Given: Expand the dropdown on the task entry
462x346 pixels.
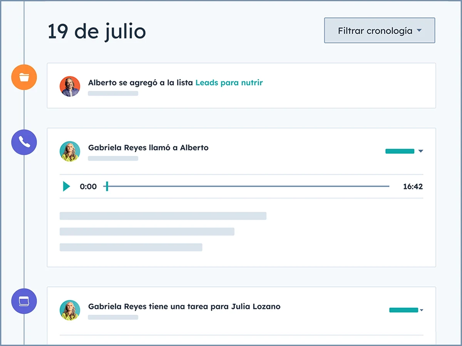Looking at the screenshot, I should coord(422,310).
